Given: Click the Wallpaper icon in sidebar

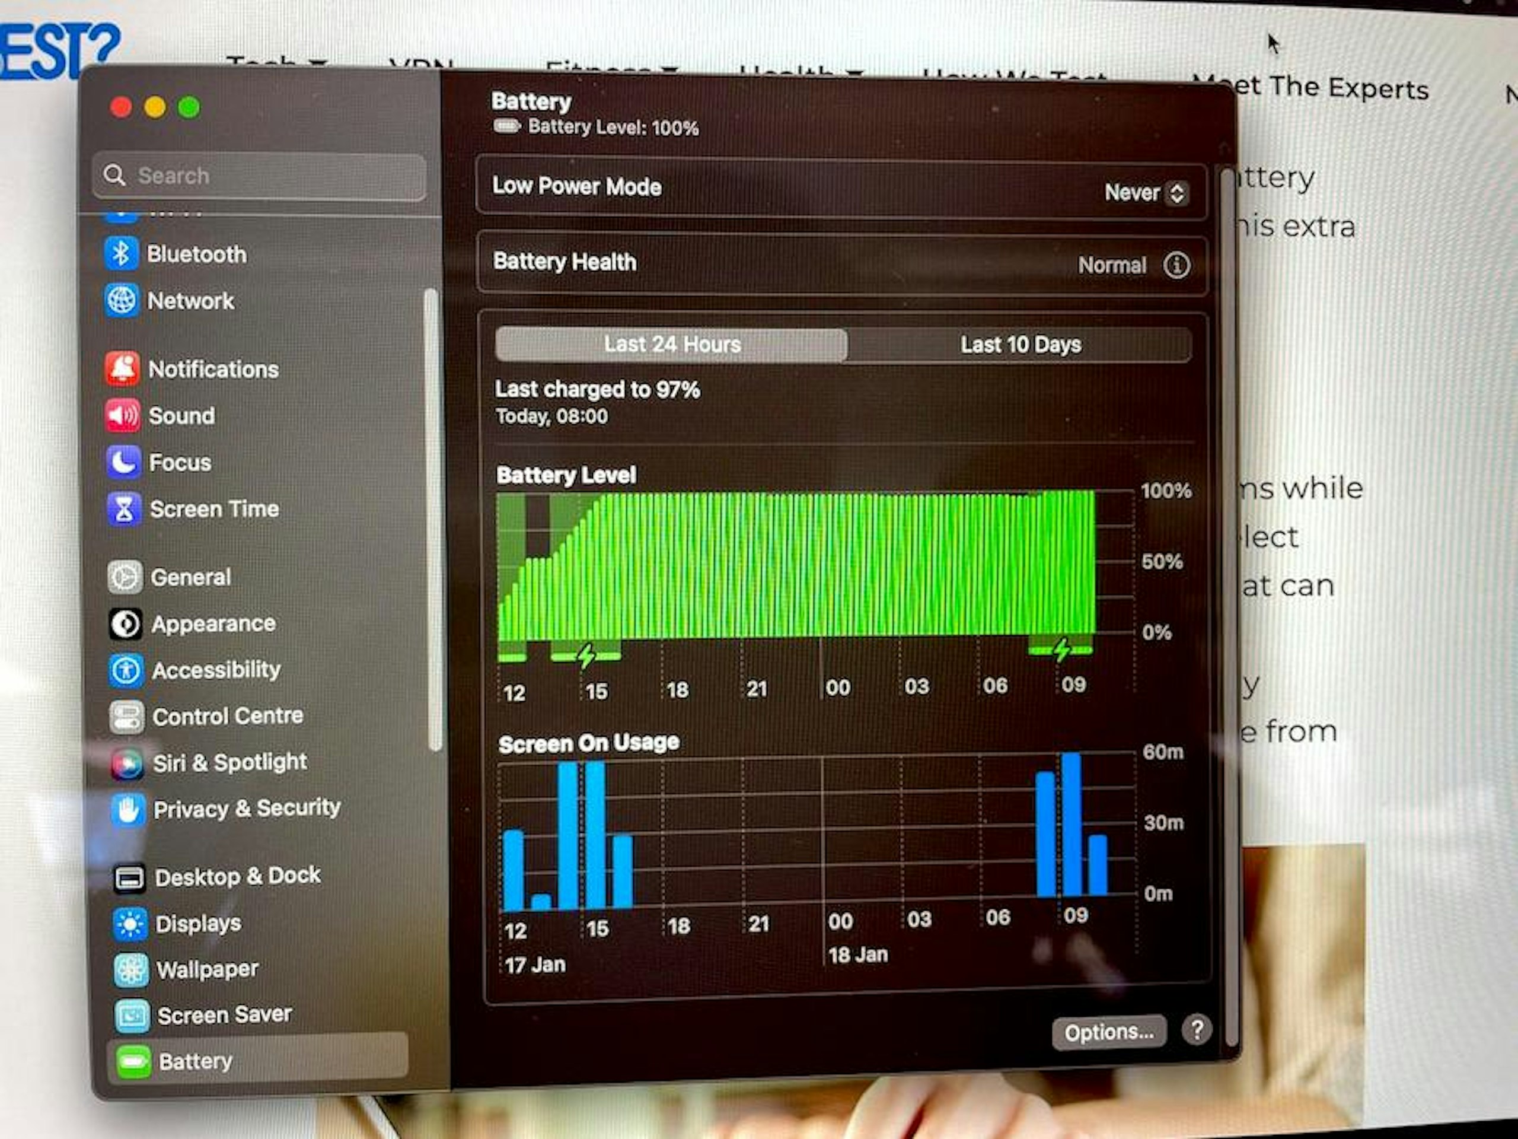Looking at the screenshot, I should click(131, 970).
